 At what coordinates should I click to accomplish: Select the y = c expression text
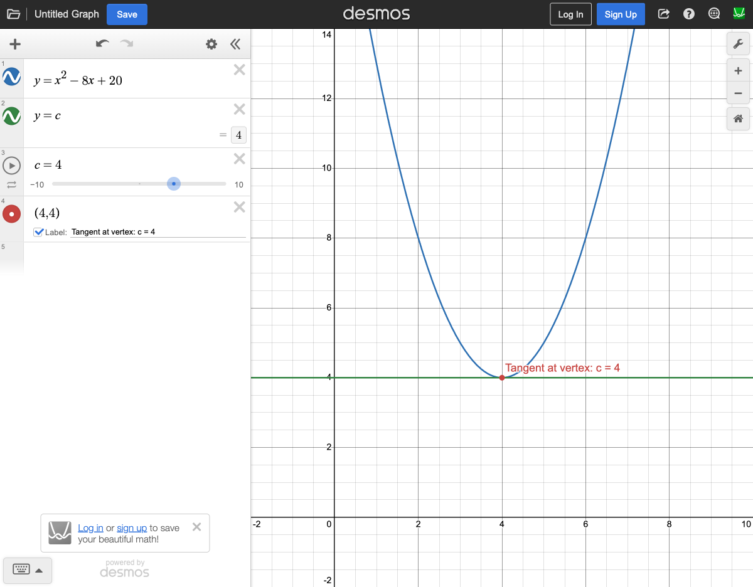tap(47, 116)
